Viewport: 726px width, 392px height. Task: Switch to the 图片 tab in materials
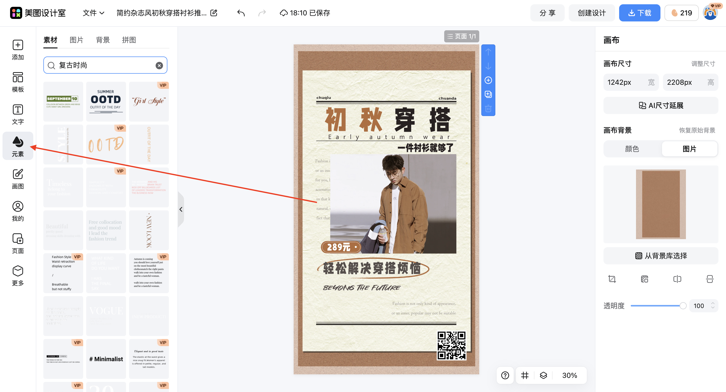click(76, 40)
